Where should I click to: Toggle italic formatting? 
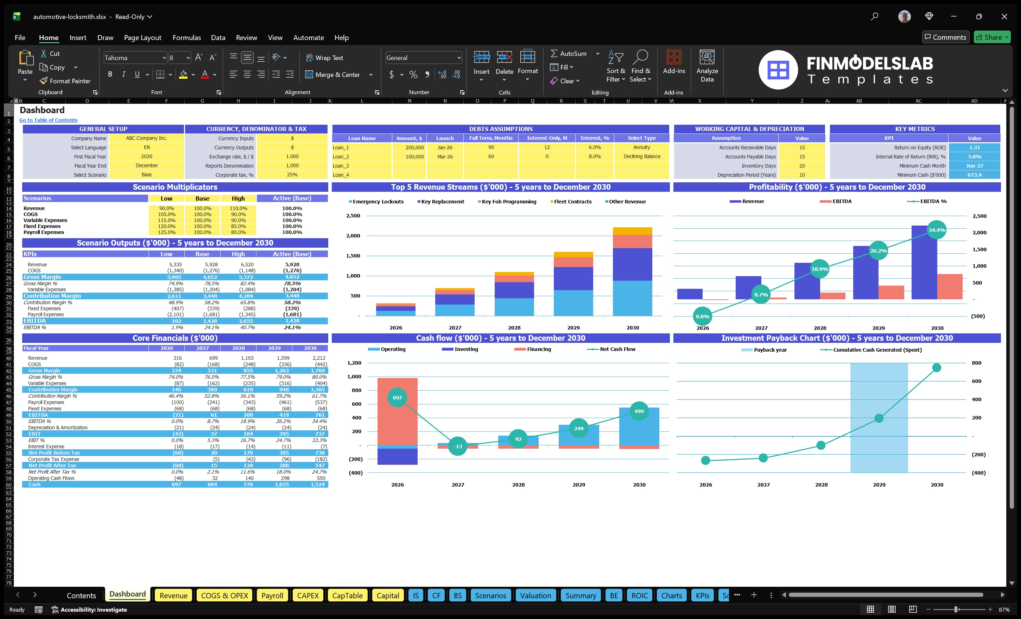click(x=123, y=74)
